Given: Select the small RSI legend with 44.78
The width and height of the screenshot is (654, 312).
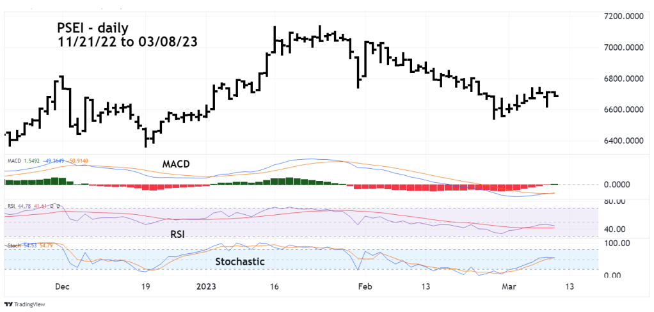Looking at the screenshot, I should click(x=32, y=207).
